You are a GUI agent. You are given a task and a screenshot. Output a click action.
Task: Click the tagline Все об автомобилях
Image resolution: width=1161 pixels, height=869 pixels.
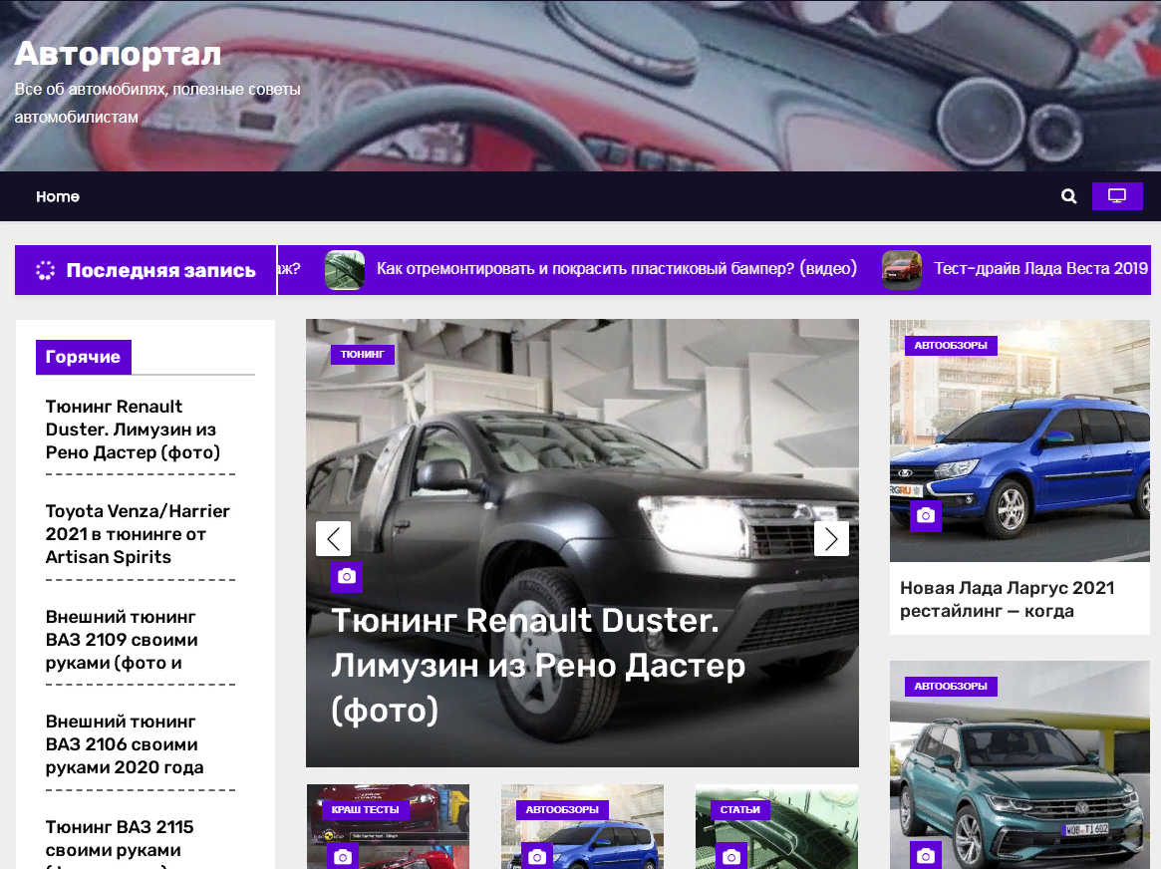[x=157, y=103]
